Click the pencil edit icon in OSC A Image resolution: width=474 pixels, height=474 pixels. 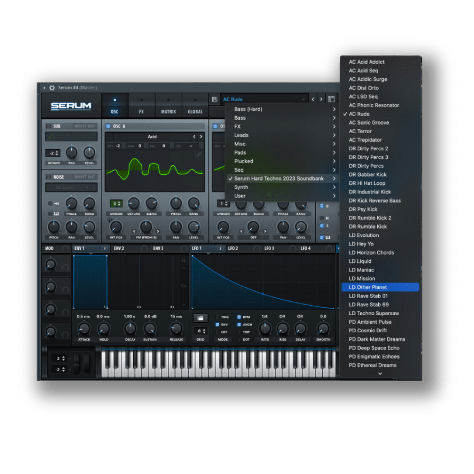coord(199,155)
